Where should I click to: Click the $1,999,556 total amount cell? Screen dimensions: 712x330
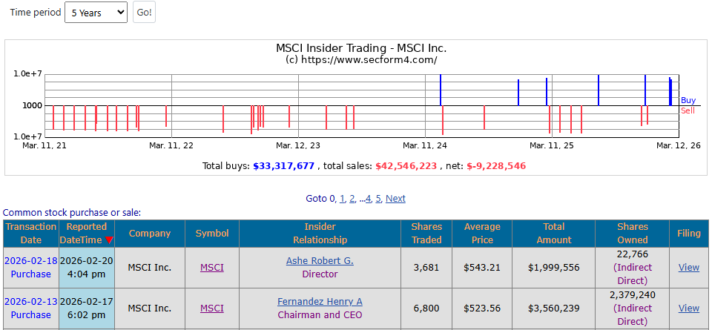553,268
